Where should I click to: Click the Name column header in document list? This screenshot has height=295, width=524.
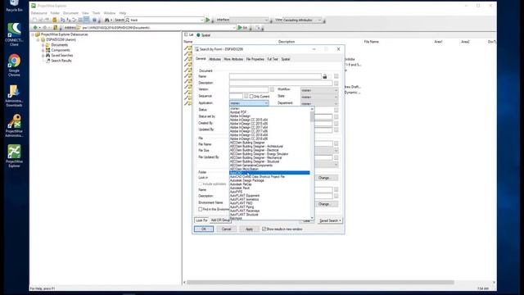click(x=188, y=42)
